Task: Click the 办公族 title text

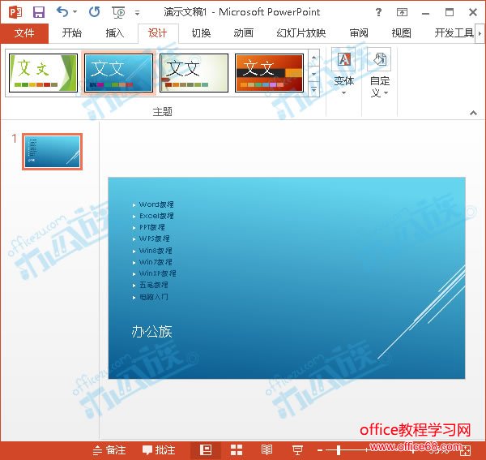Action: [x=152, y=332]
